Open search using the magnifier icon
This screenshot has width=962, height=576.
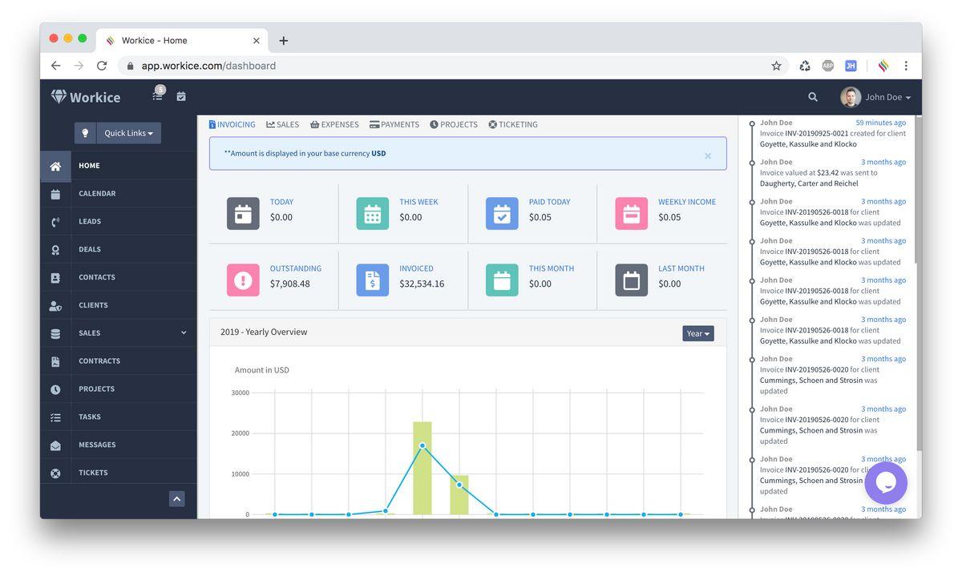point(812,97)
